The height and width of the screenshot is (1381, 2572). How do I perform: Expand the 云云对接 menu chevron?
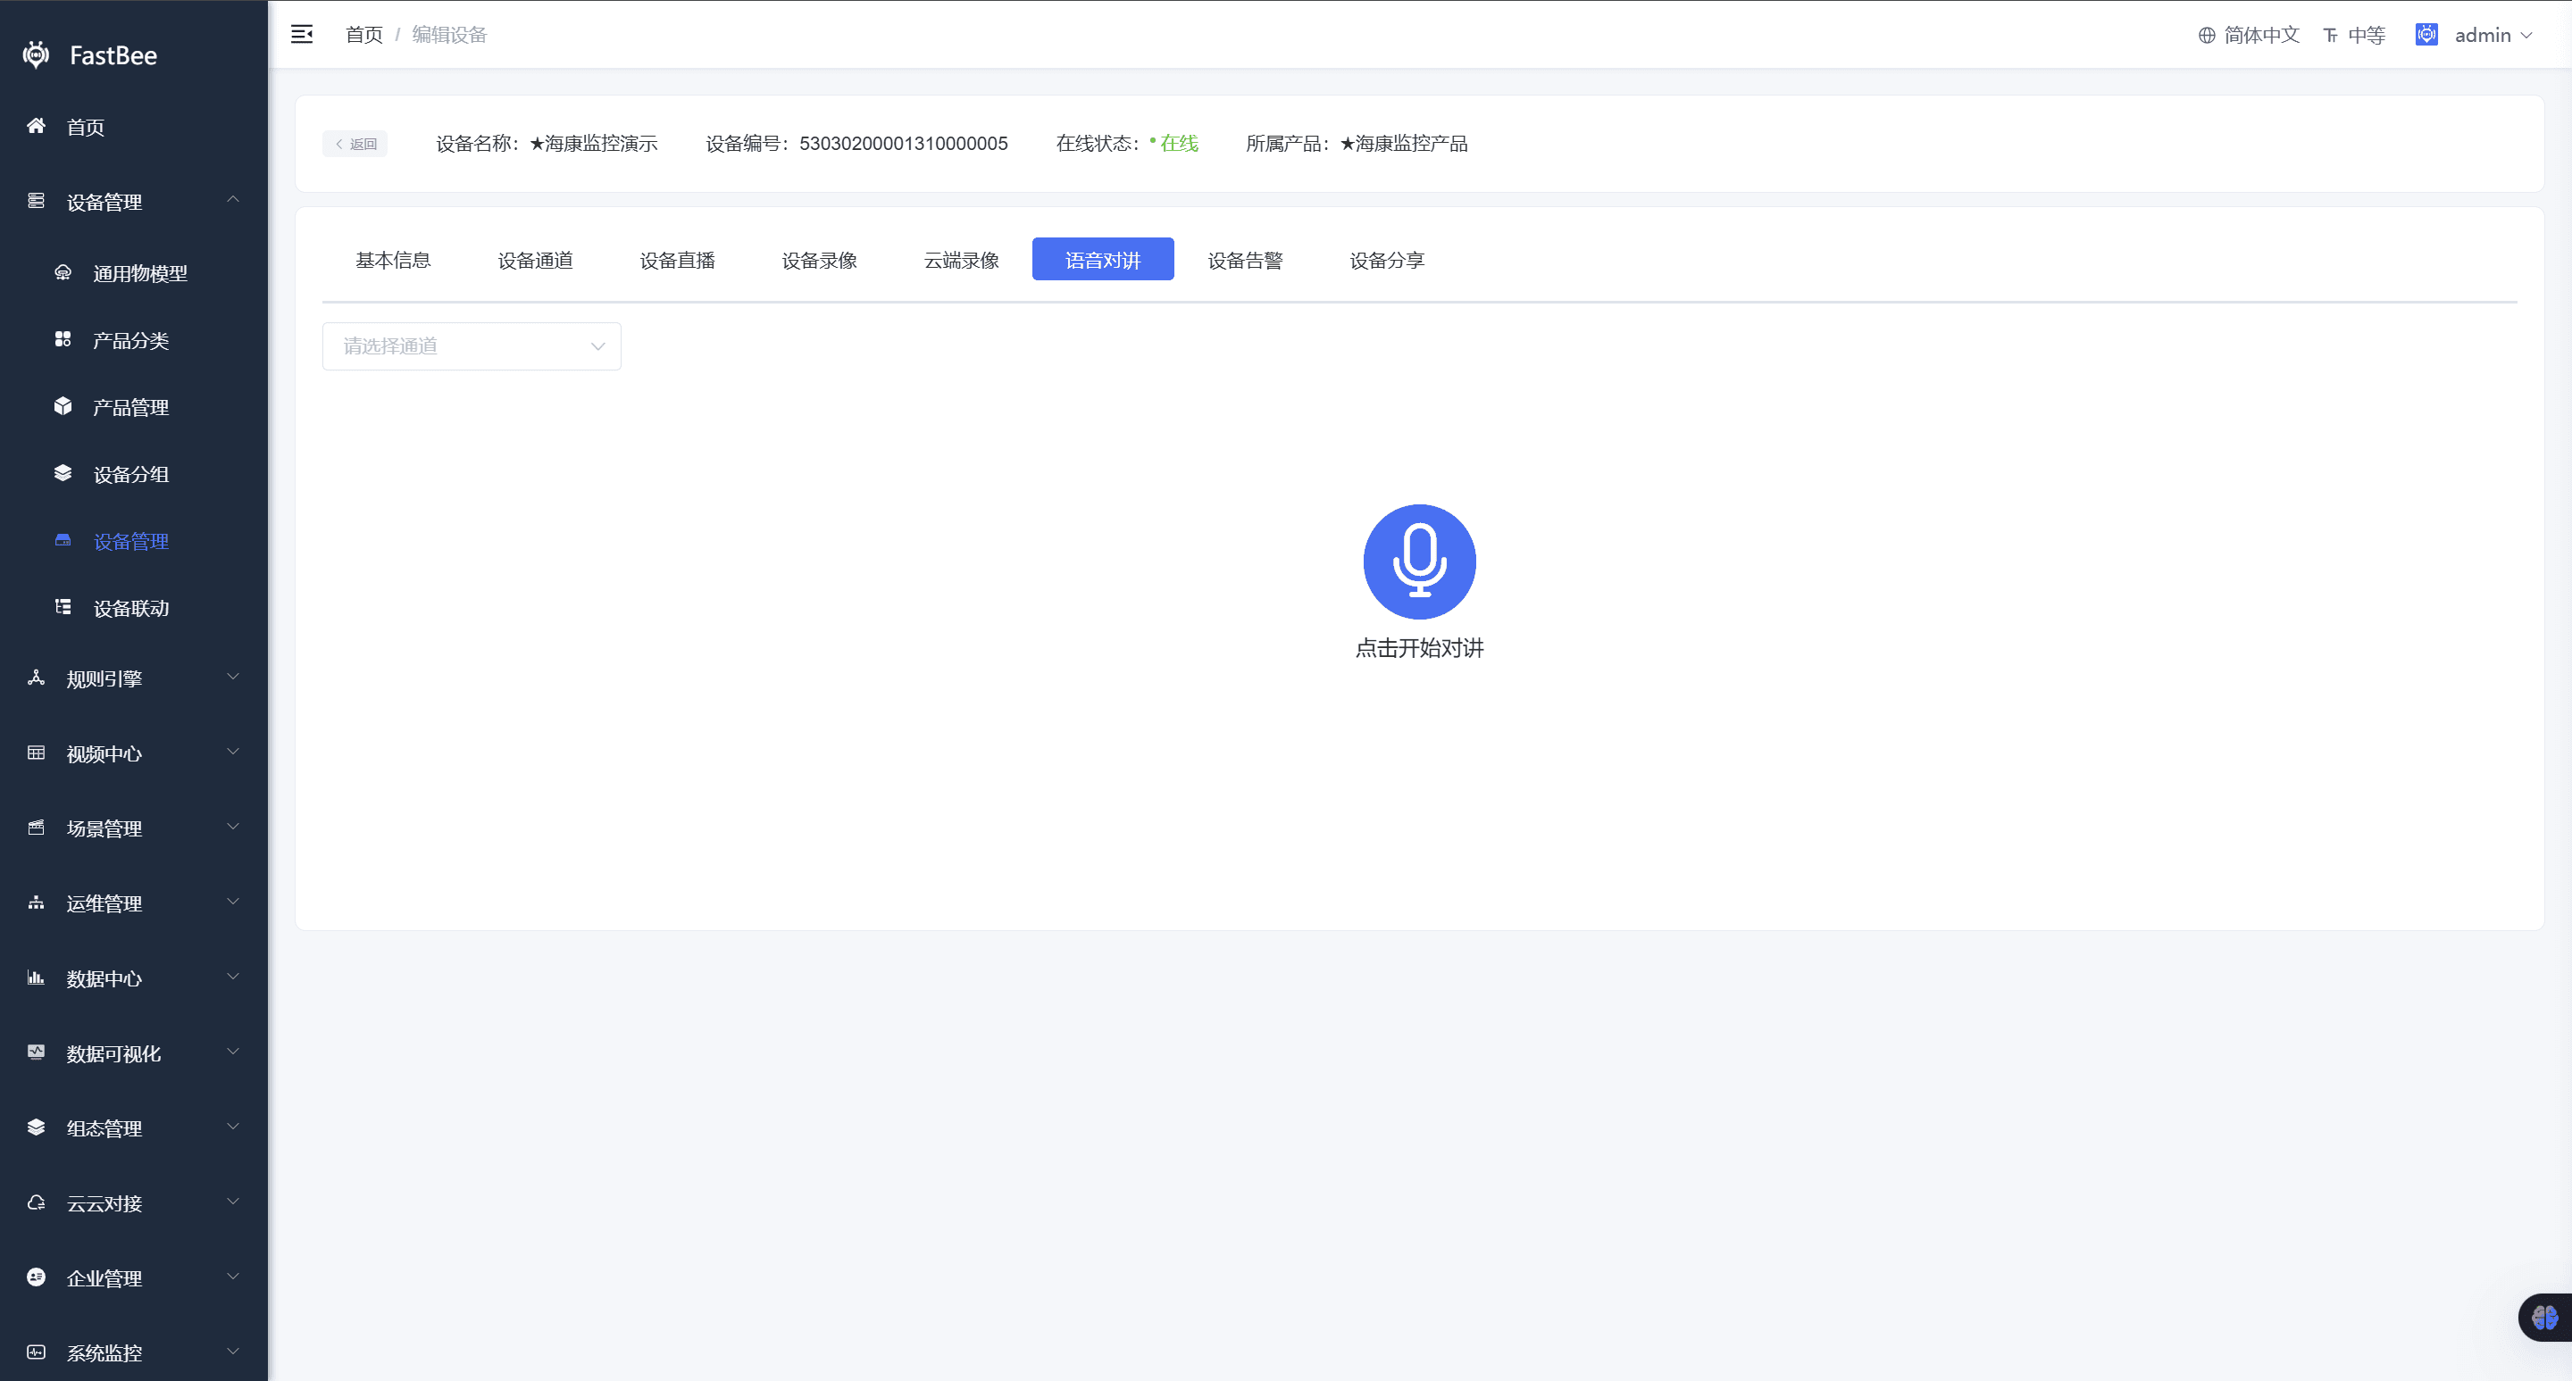point(232,1202)
